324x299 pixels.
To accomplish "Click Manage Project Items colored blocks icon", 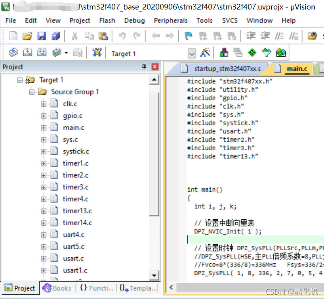I will click(224, 52).
